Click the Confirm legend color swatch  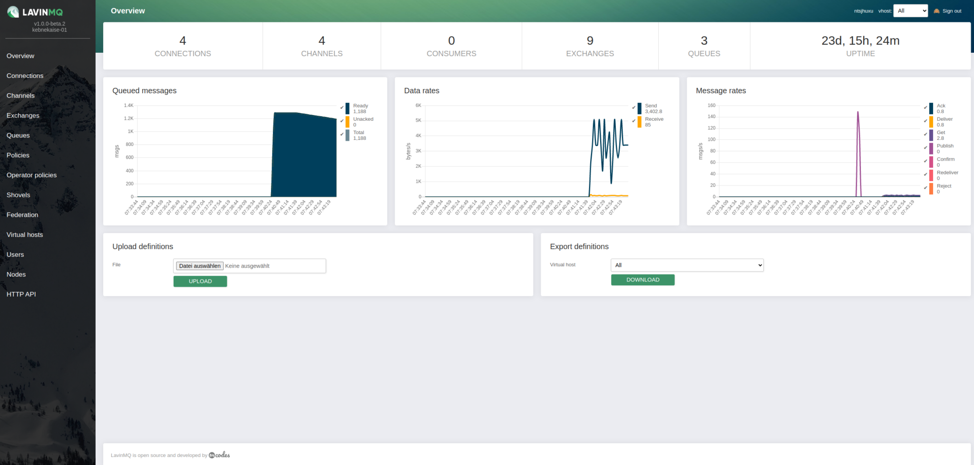(x=931, y=162)
